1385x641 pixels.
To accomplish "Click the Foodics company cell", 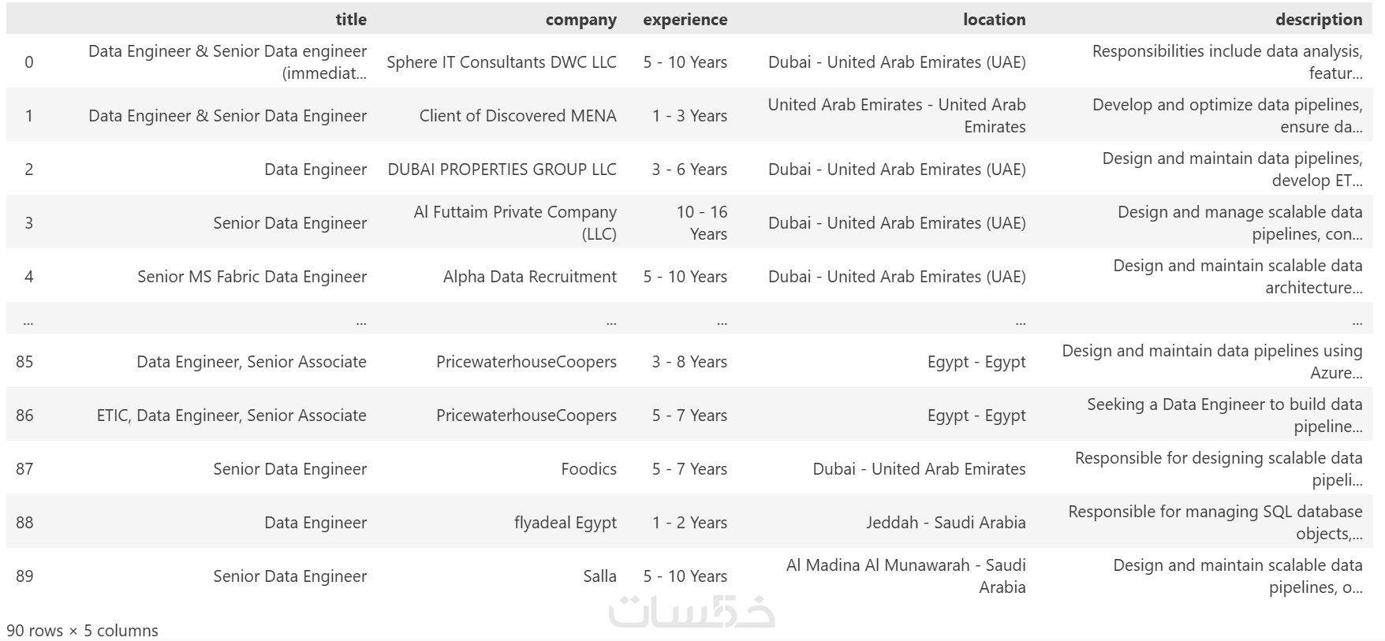I will coord(588,469).
